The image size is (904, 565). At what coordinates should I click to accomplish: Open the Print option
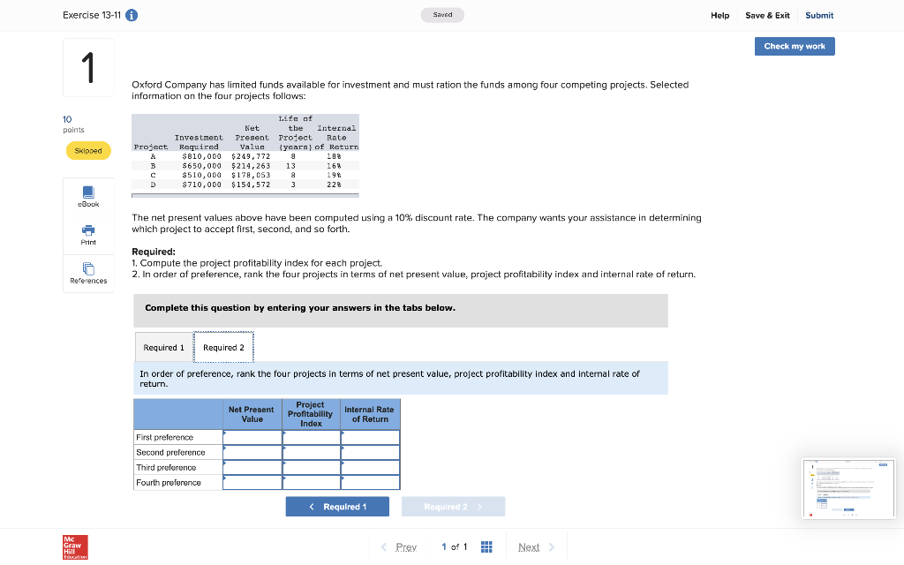tap(87, 235)
